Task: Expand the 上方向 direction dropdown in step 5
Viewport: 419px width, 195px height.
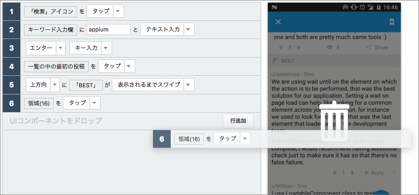Action: [55, 85]
